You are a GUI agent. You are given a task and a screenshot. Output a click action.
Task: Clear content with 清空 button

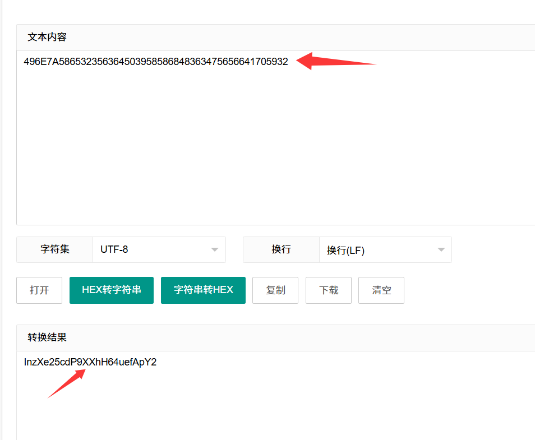(x=381, y=290)
